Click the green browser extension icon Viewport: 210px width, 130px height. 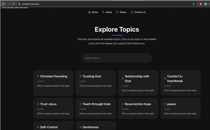(x=205, y=4)
